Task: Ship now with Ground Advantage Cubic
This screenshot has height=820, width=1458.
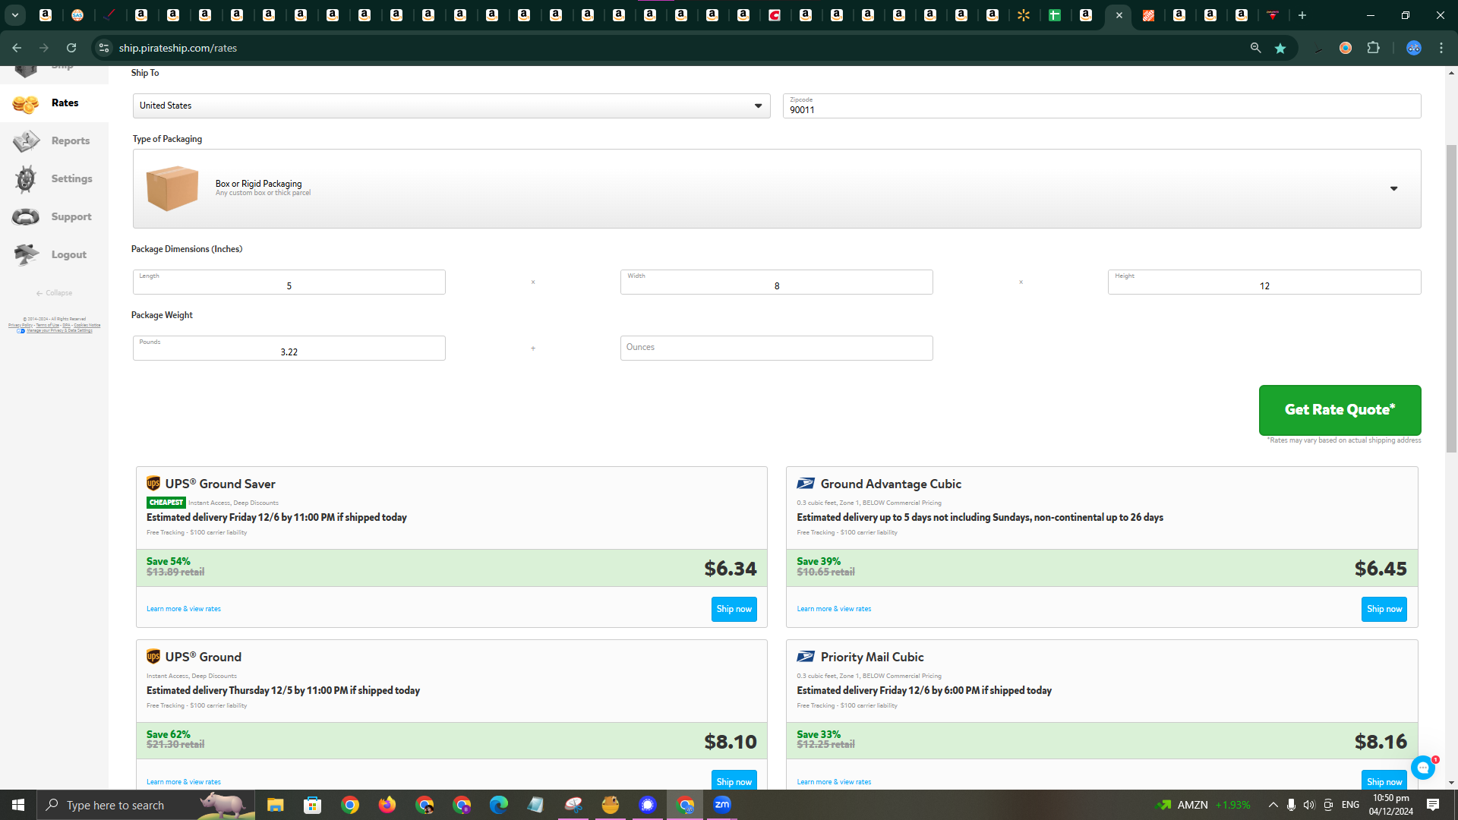Action: point(1384,609)
